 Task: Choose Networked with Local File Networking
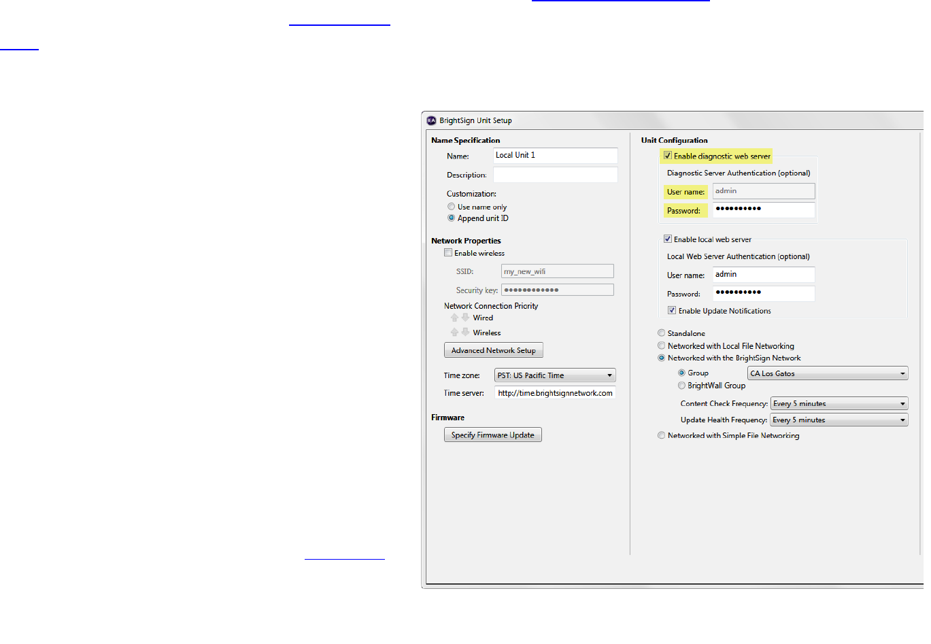tap(661, 346)
